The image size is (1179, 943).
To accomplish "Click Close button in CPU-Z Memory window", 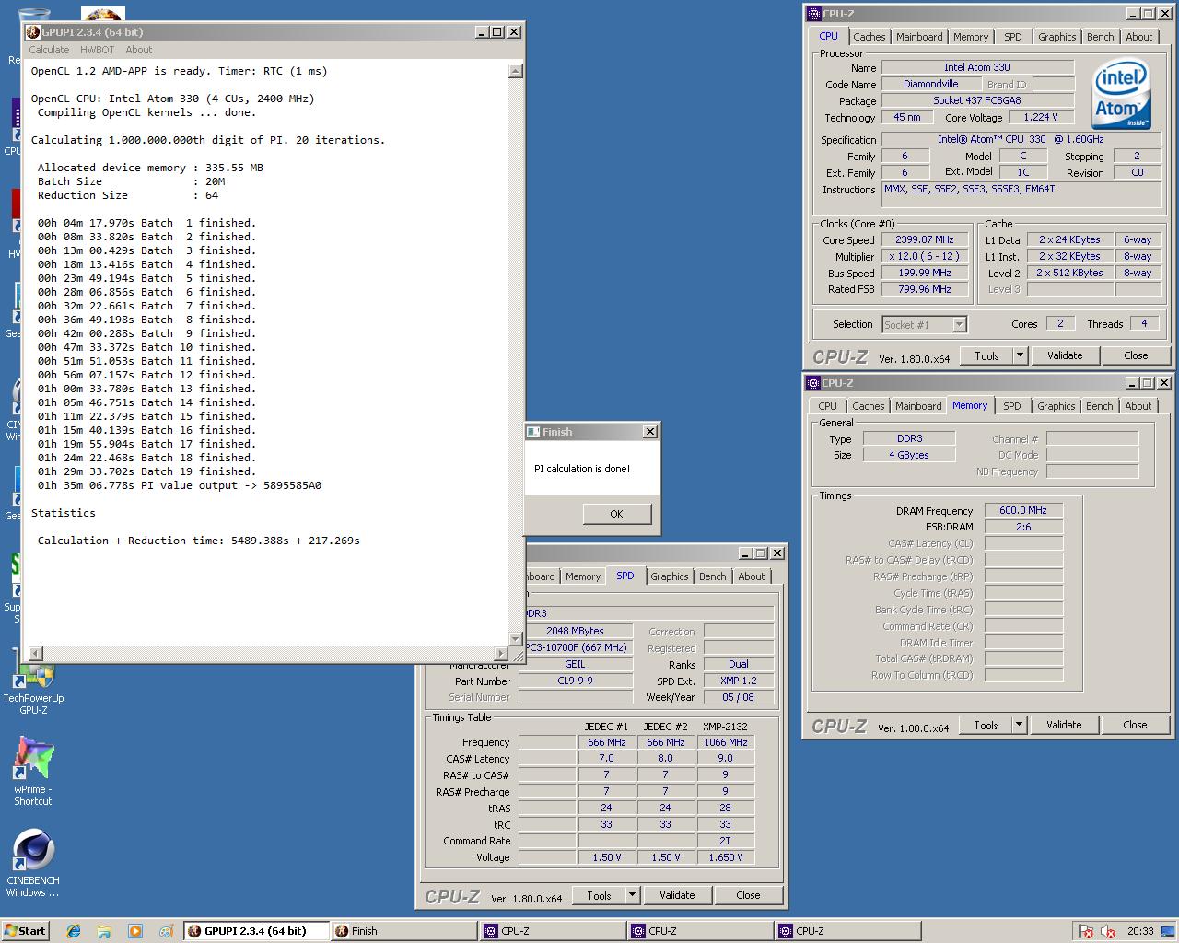I will tap(1135, 725).
